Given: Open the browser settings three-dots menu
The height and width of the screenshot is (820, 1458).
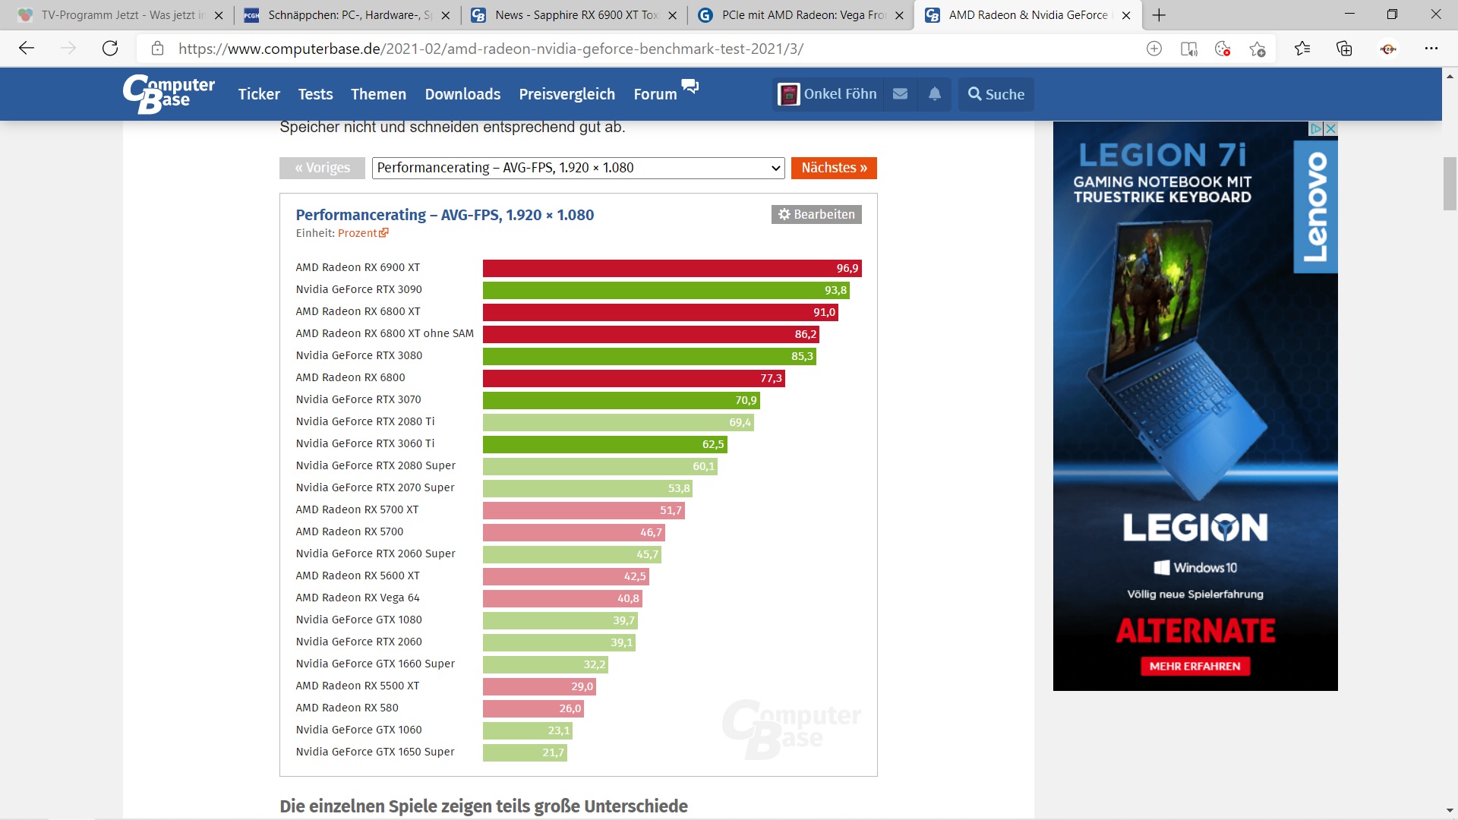Looking at the screenshot, I should pos(1431,49).
